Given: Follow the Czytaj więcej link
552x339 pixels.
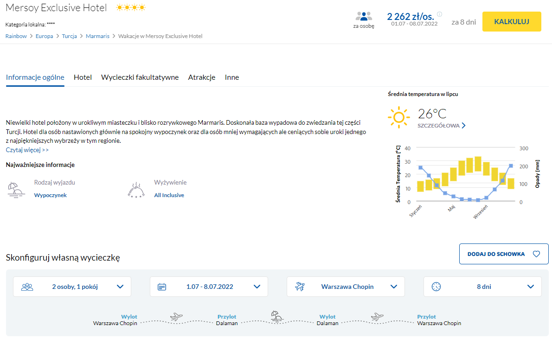Looking at the screenshot, I should (x=27, y=150).
